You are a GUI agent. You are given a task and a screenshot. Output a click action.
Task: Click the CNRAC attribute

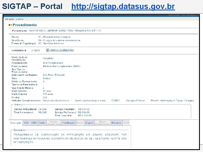coord(116,100)
